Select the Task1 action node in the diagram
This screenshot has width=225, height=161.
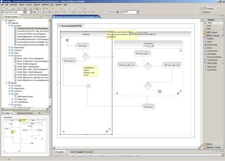click(x=83, y=46)
